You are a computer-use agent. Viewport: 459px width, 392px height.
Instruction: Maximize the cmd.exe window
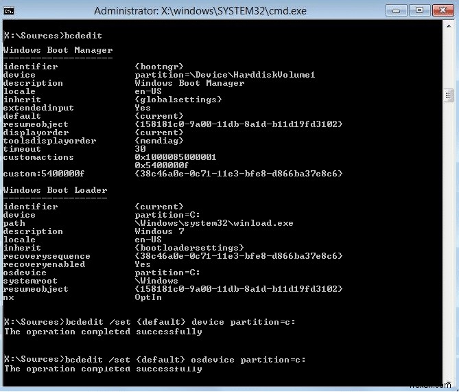point(419,11)
